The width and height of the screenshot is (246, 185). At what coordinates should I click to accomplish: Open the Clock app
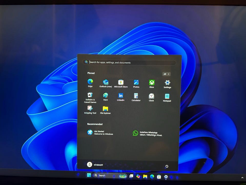[151, 98]
